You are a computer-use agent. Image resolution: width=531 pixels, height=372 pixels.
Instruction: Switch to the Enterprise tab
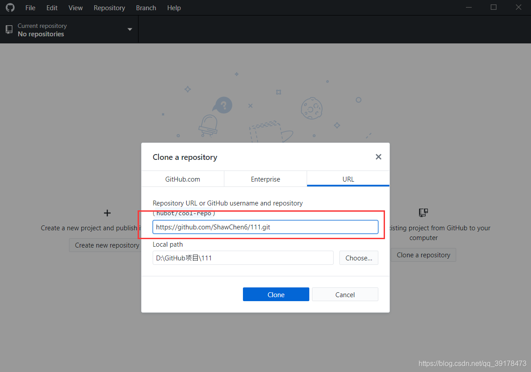click(x=265, y=179)
